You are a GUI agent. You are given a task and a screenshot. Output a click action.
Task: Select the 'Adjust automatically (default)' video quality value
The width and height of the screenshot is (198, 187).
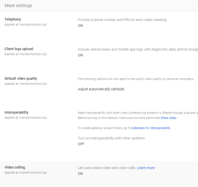101,89
